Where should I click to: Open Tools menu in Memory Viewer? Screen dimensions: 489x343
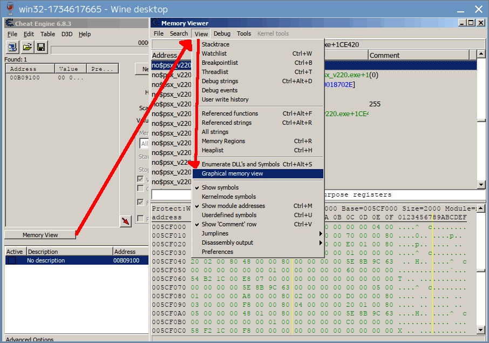[x=244, y=33]
